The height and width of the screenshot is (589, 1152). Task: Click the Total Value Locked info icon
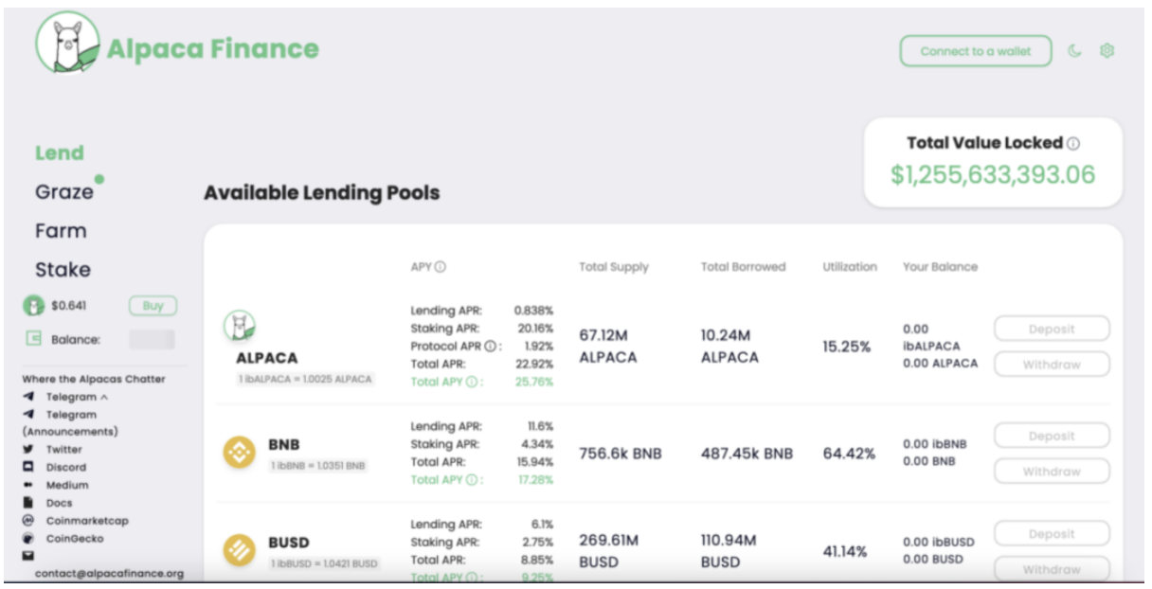coord(1073,144)
